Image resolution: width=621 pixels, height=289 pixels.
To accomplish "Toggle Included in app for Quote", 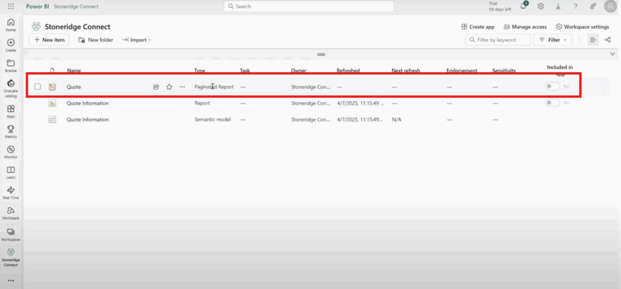I will click(x=552, y=86).
